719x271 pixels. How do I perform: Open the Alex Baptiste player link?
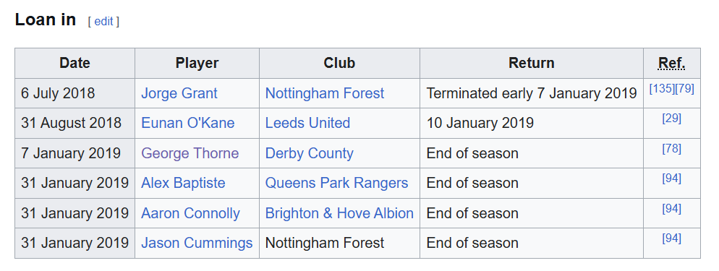coord(183,183)
